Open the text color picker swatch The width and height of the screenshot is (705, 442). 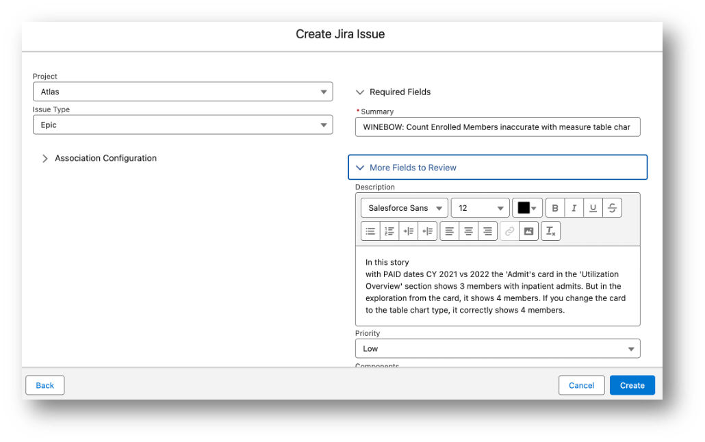coord(528,208)
